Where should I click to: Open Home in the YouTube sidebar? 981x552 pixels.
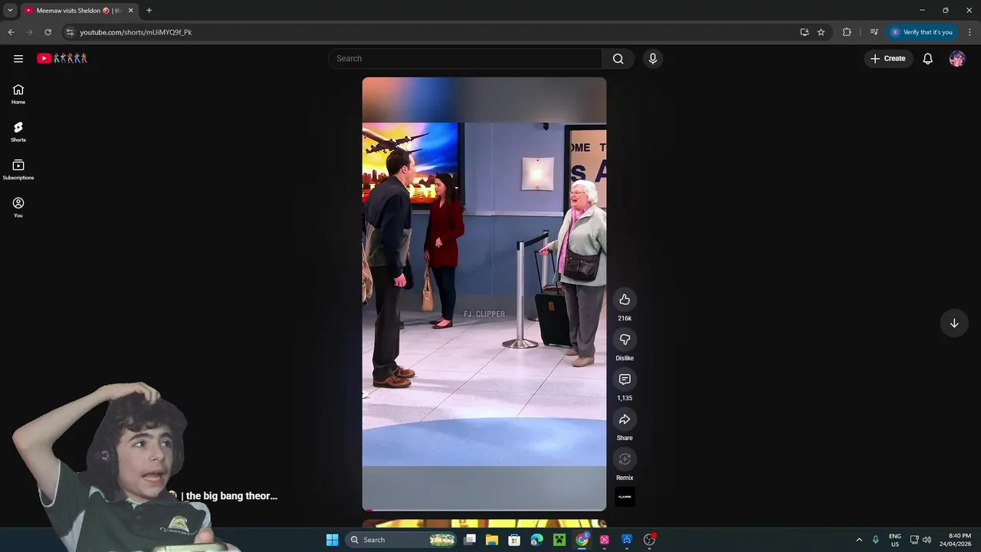click(x=18, y=94)
